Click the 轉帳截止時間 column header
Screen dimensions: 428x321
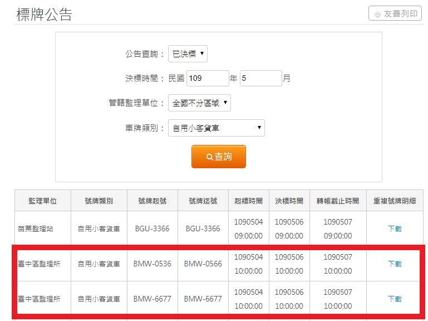coord(338,201)
